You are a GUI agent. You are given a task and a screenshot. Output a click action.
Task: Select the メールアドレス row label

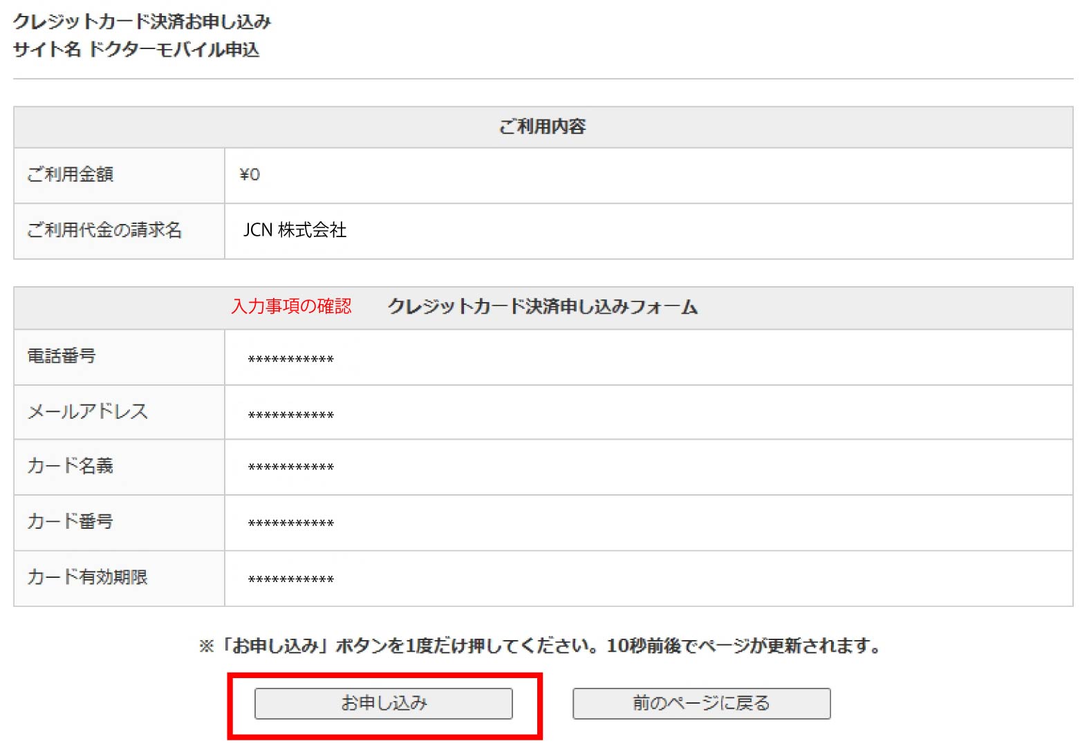coord(87,411)
